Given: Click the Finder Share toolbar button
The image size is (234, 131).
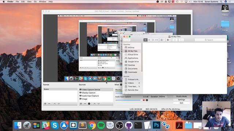Looking at the screenshot, I should coord(175,40).
